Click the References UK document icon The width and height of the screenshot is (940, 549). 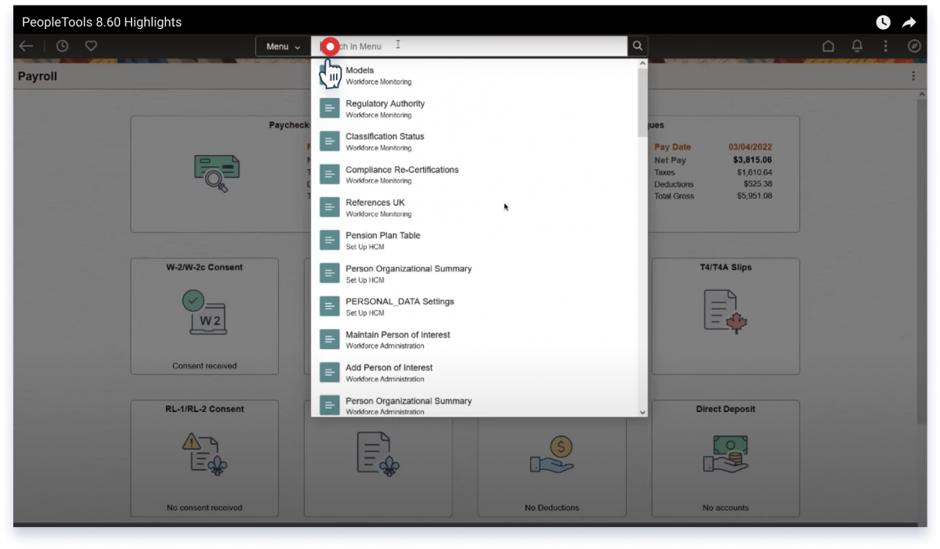coord(330,208)
